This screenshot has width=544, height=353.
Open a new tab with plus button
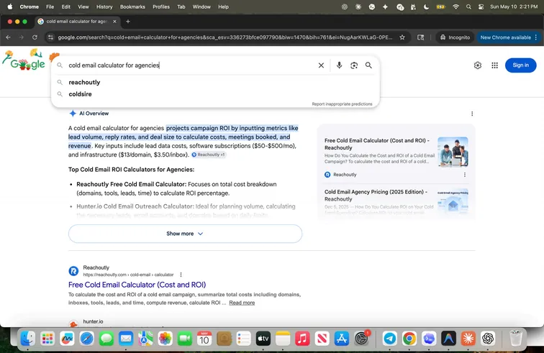pyautogui.click(x=128, y=21)
